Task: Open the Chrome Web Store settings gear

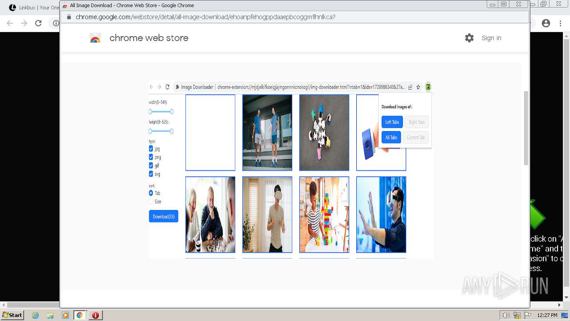Action: coord(469,38)
